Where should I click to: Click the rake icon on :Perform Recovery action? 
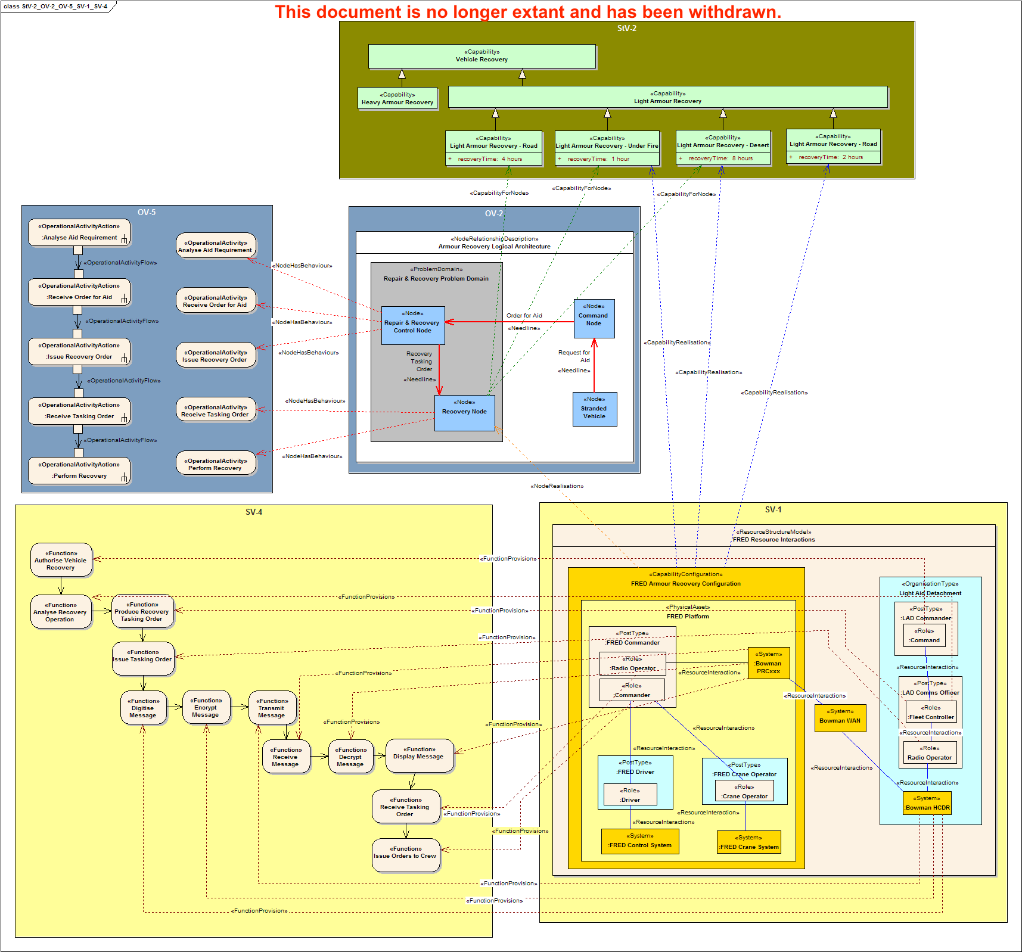pyautogui.click(x=124, y=478)
